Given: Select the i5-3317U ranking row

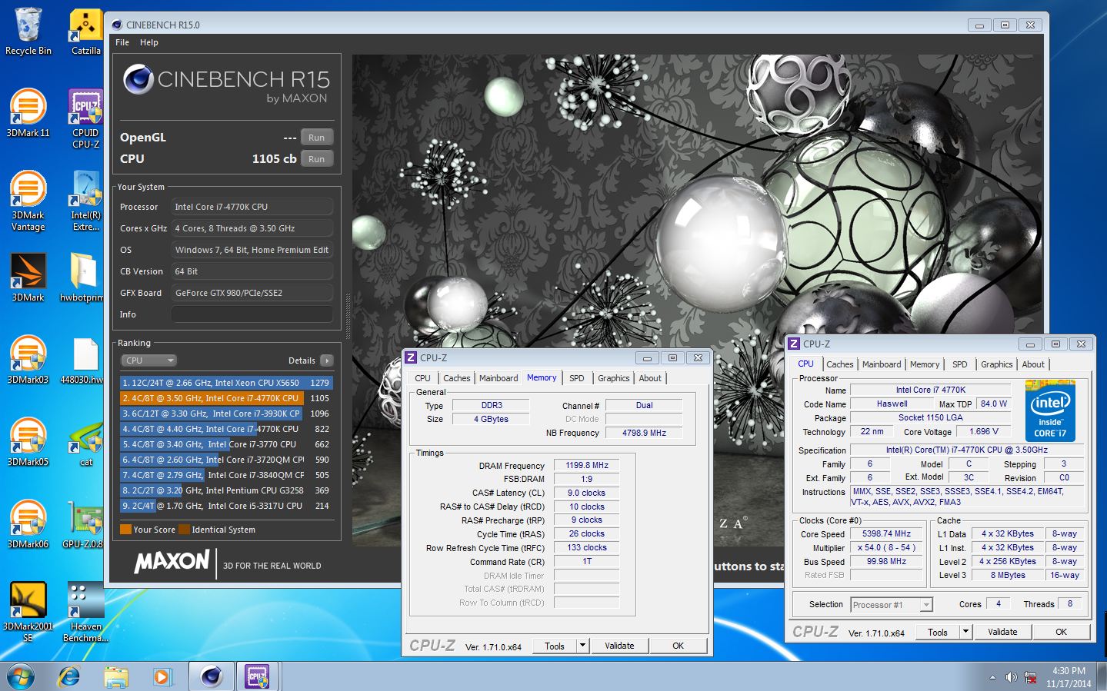Looking at the screenshot, I should tap(226, 506).
